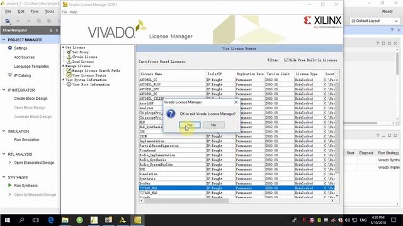Select the PartialReconfiguration license row

pyautogui.click(x=237, y=146)
